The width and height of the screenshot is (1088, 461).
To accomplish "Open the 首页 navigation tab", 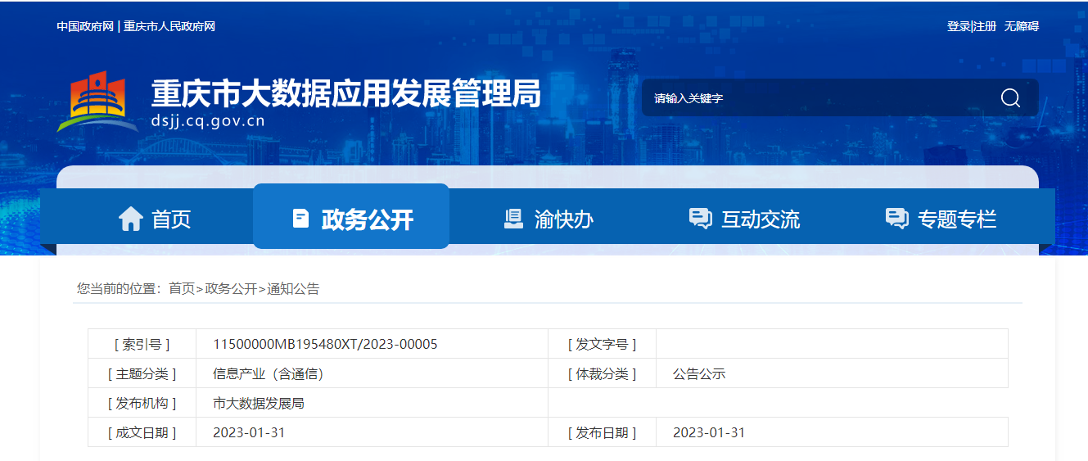I will pyautogui.click(x=155, y=219).
